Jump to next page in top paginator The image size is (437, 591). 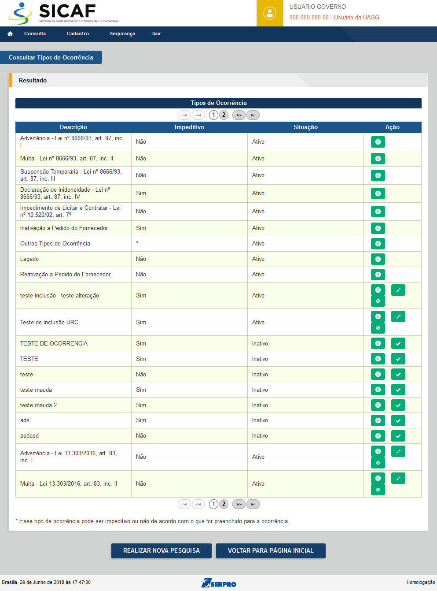239,115
